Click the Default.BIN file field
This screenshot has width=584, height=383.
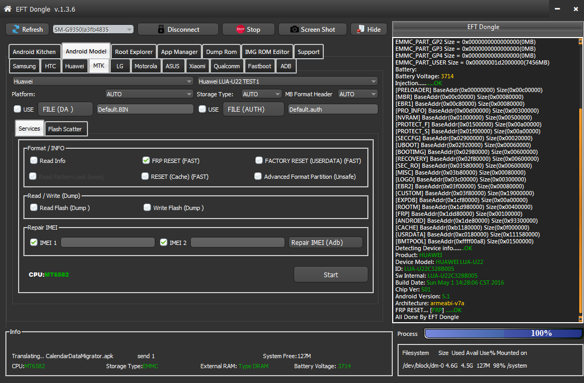(x=145, y=109)
